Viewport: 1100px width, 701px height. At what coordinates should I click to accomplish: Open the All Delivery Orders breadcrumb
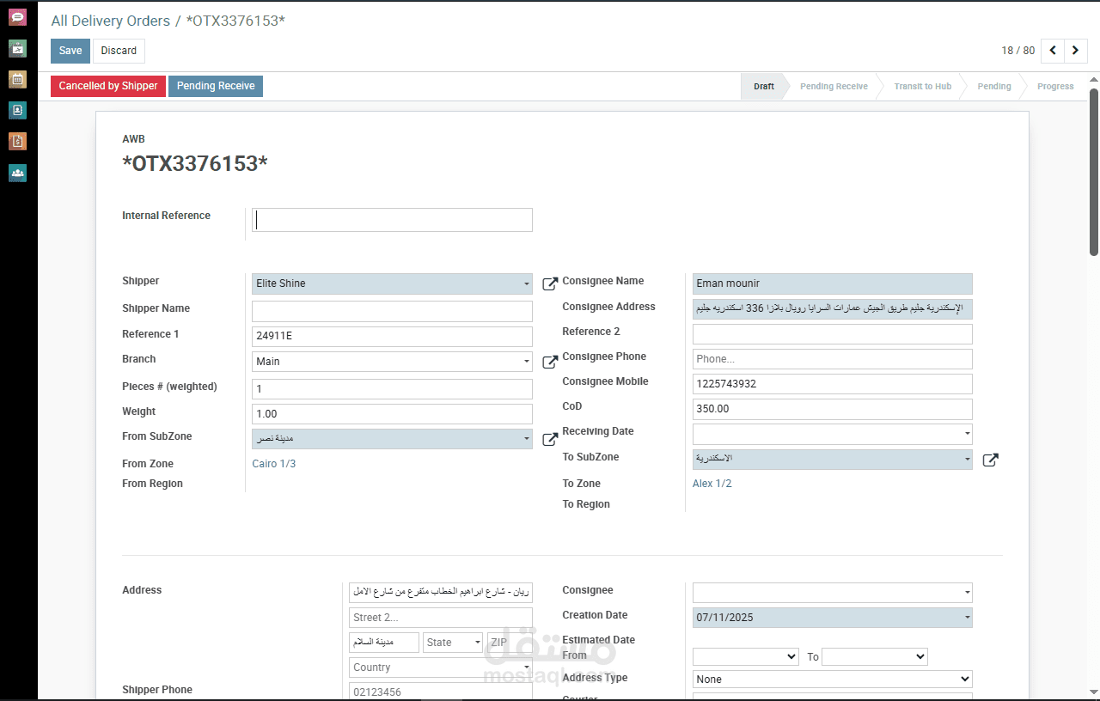[110, 21]
